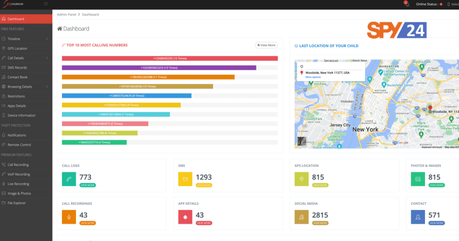The height and width of the screenshot is (241, 459).
Task: Click View More under Call Logs 773
Action: [87, 185]
